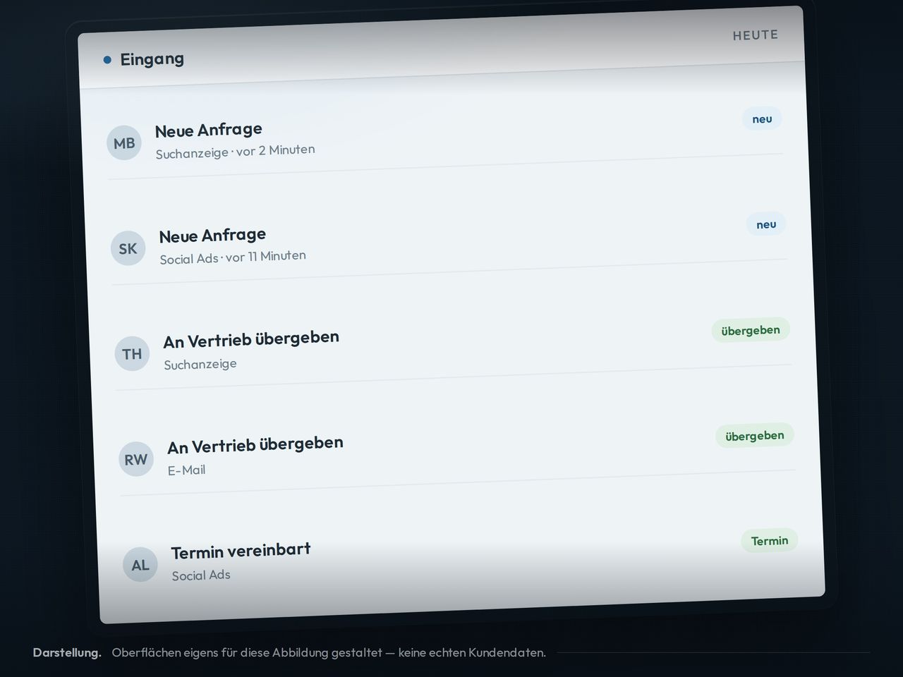Select the HEUTE label in header
The height and width of the screenshot is (677, 903).
(756, 35)
